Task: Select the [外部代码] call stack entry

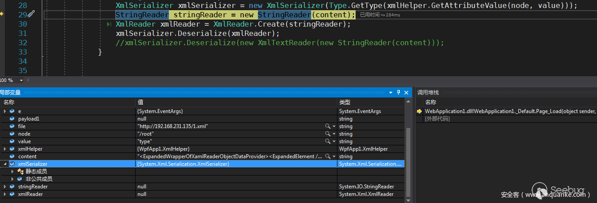Action: pyautogui.click(x=437, y=119)
